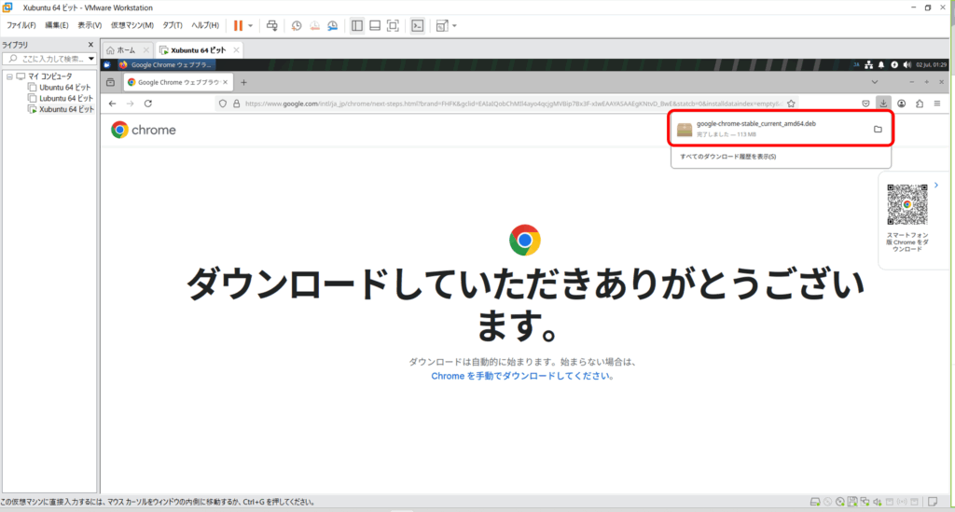Open dropdown arrow next to pause button
Screen dimensions: 955x512
(x=250, y=25)
